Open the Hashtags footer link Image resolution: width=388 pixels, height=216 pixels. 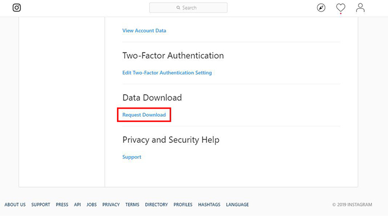pyautogui.click(x=209, y=204)
